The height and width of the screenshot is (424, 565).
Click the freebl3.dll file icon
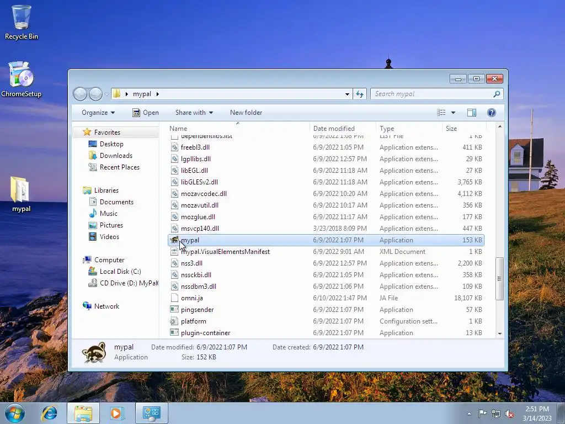[174, 147]
